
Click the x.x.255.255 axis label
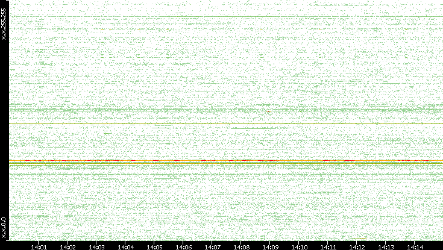pos(4,24)
